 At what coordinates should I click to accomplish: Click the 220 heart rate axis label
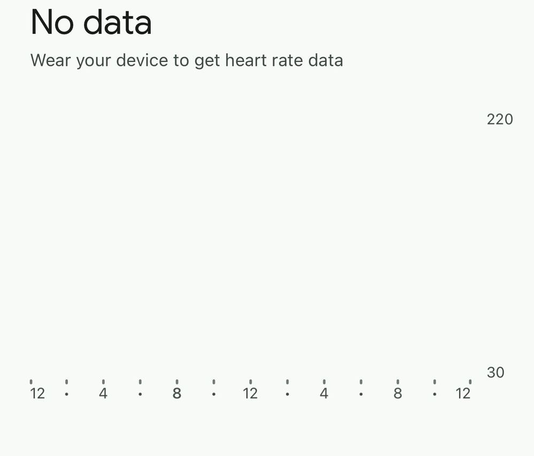[500, 120]
